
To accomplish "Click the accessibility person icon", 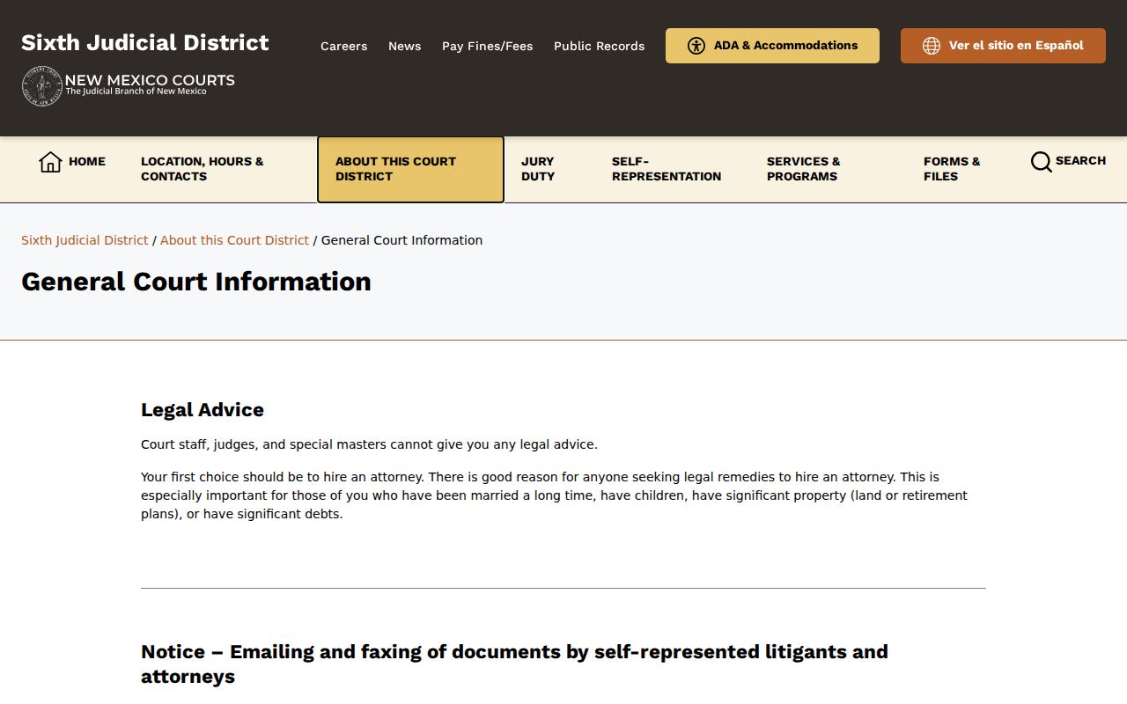I will 696,46.
